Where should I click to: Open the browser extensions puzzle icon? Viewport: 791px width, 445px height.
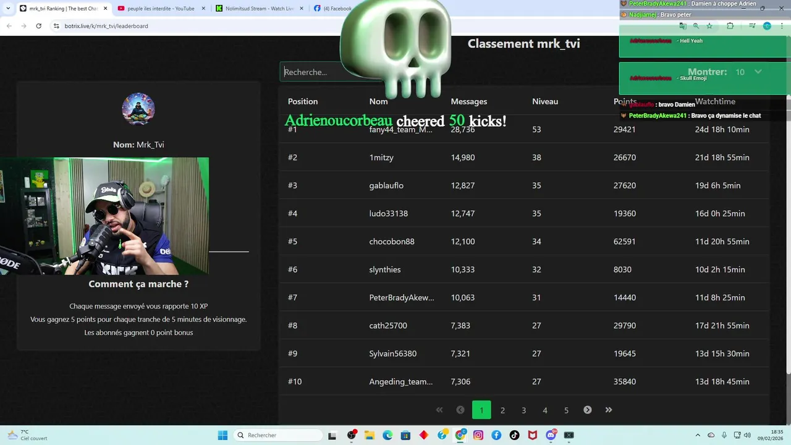click(x=730, y=26)
